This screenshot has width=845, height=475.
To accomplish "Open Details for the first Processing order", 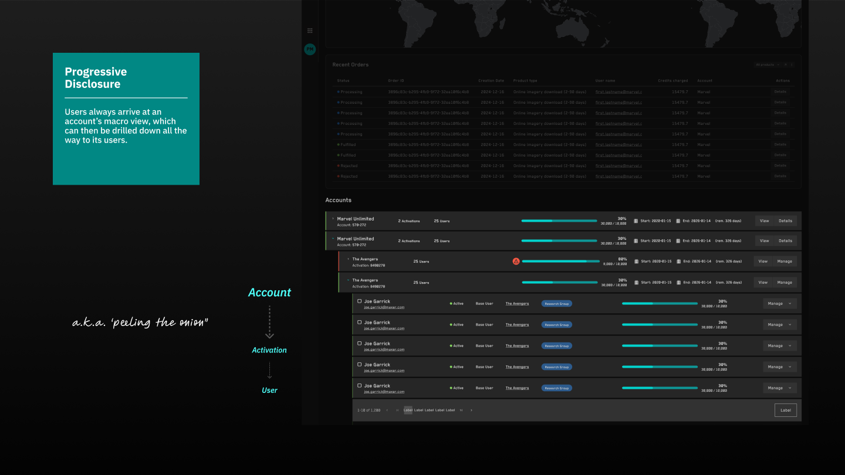I will pos(780,92).
